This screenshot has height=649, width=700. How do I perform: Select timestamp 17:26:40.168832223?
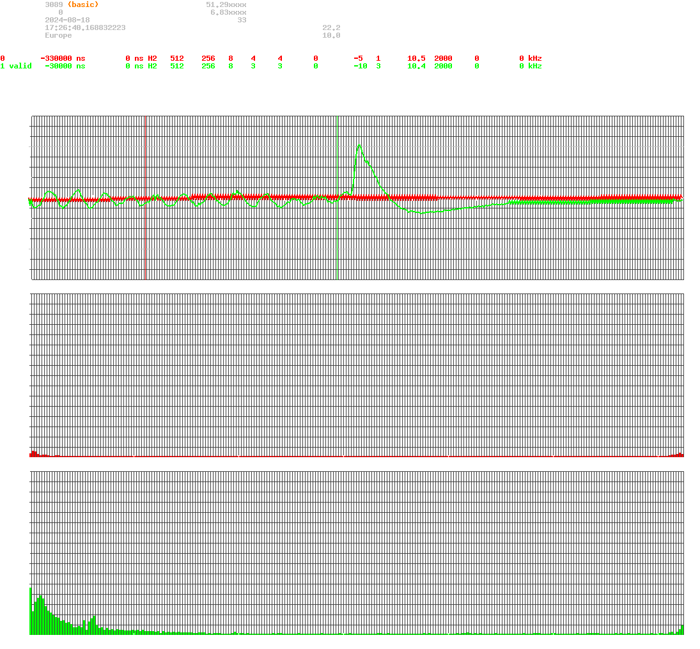[x=85, y=27]
